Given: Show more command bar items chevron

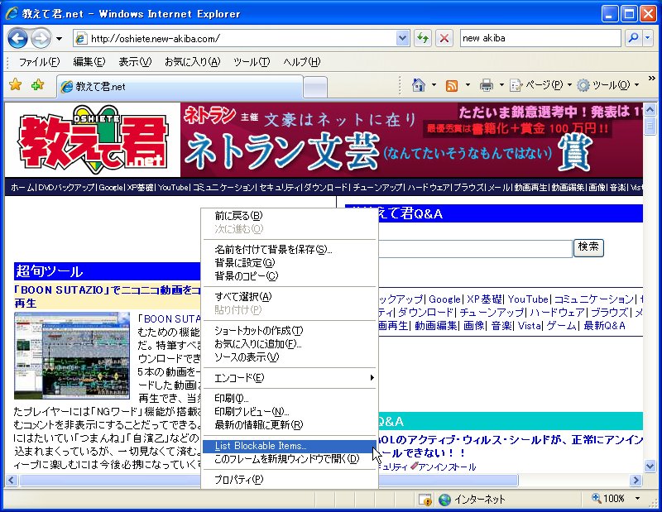Looking at the screenshot, I should click(652, 79).
